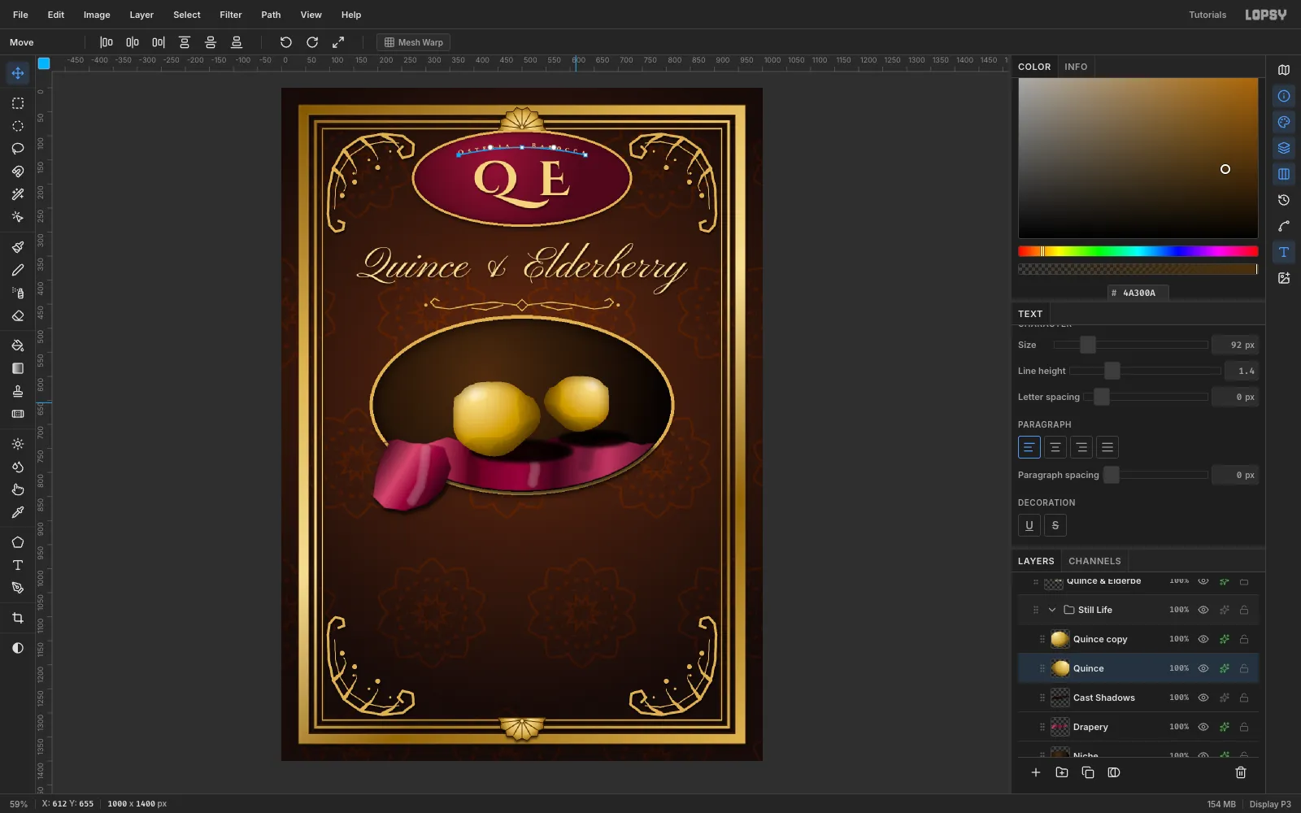The width and height of the screenshot is (1301, 813).
Task: Toggle effects on Quince copy layer
Action: pos(1224,639)
